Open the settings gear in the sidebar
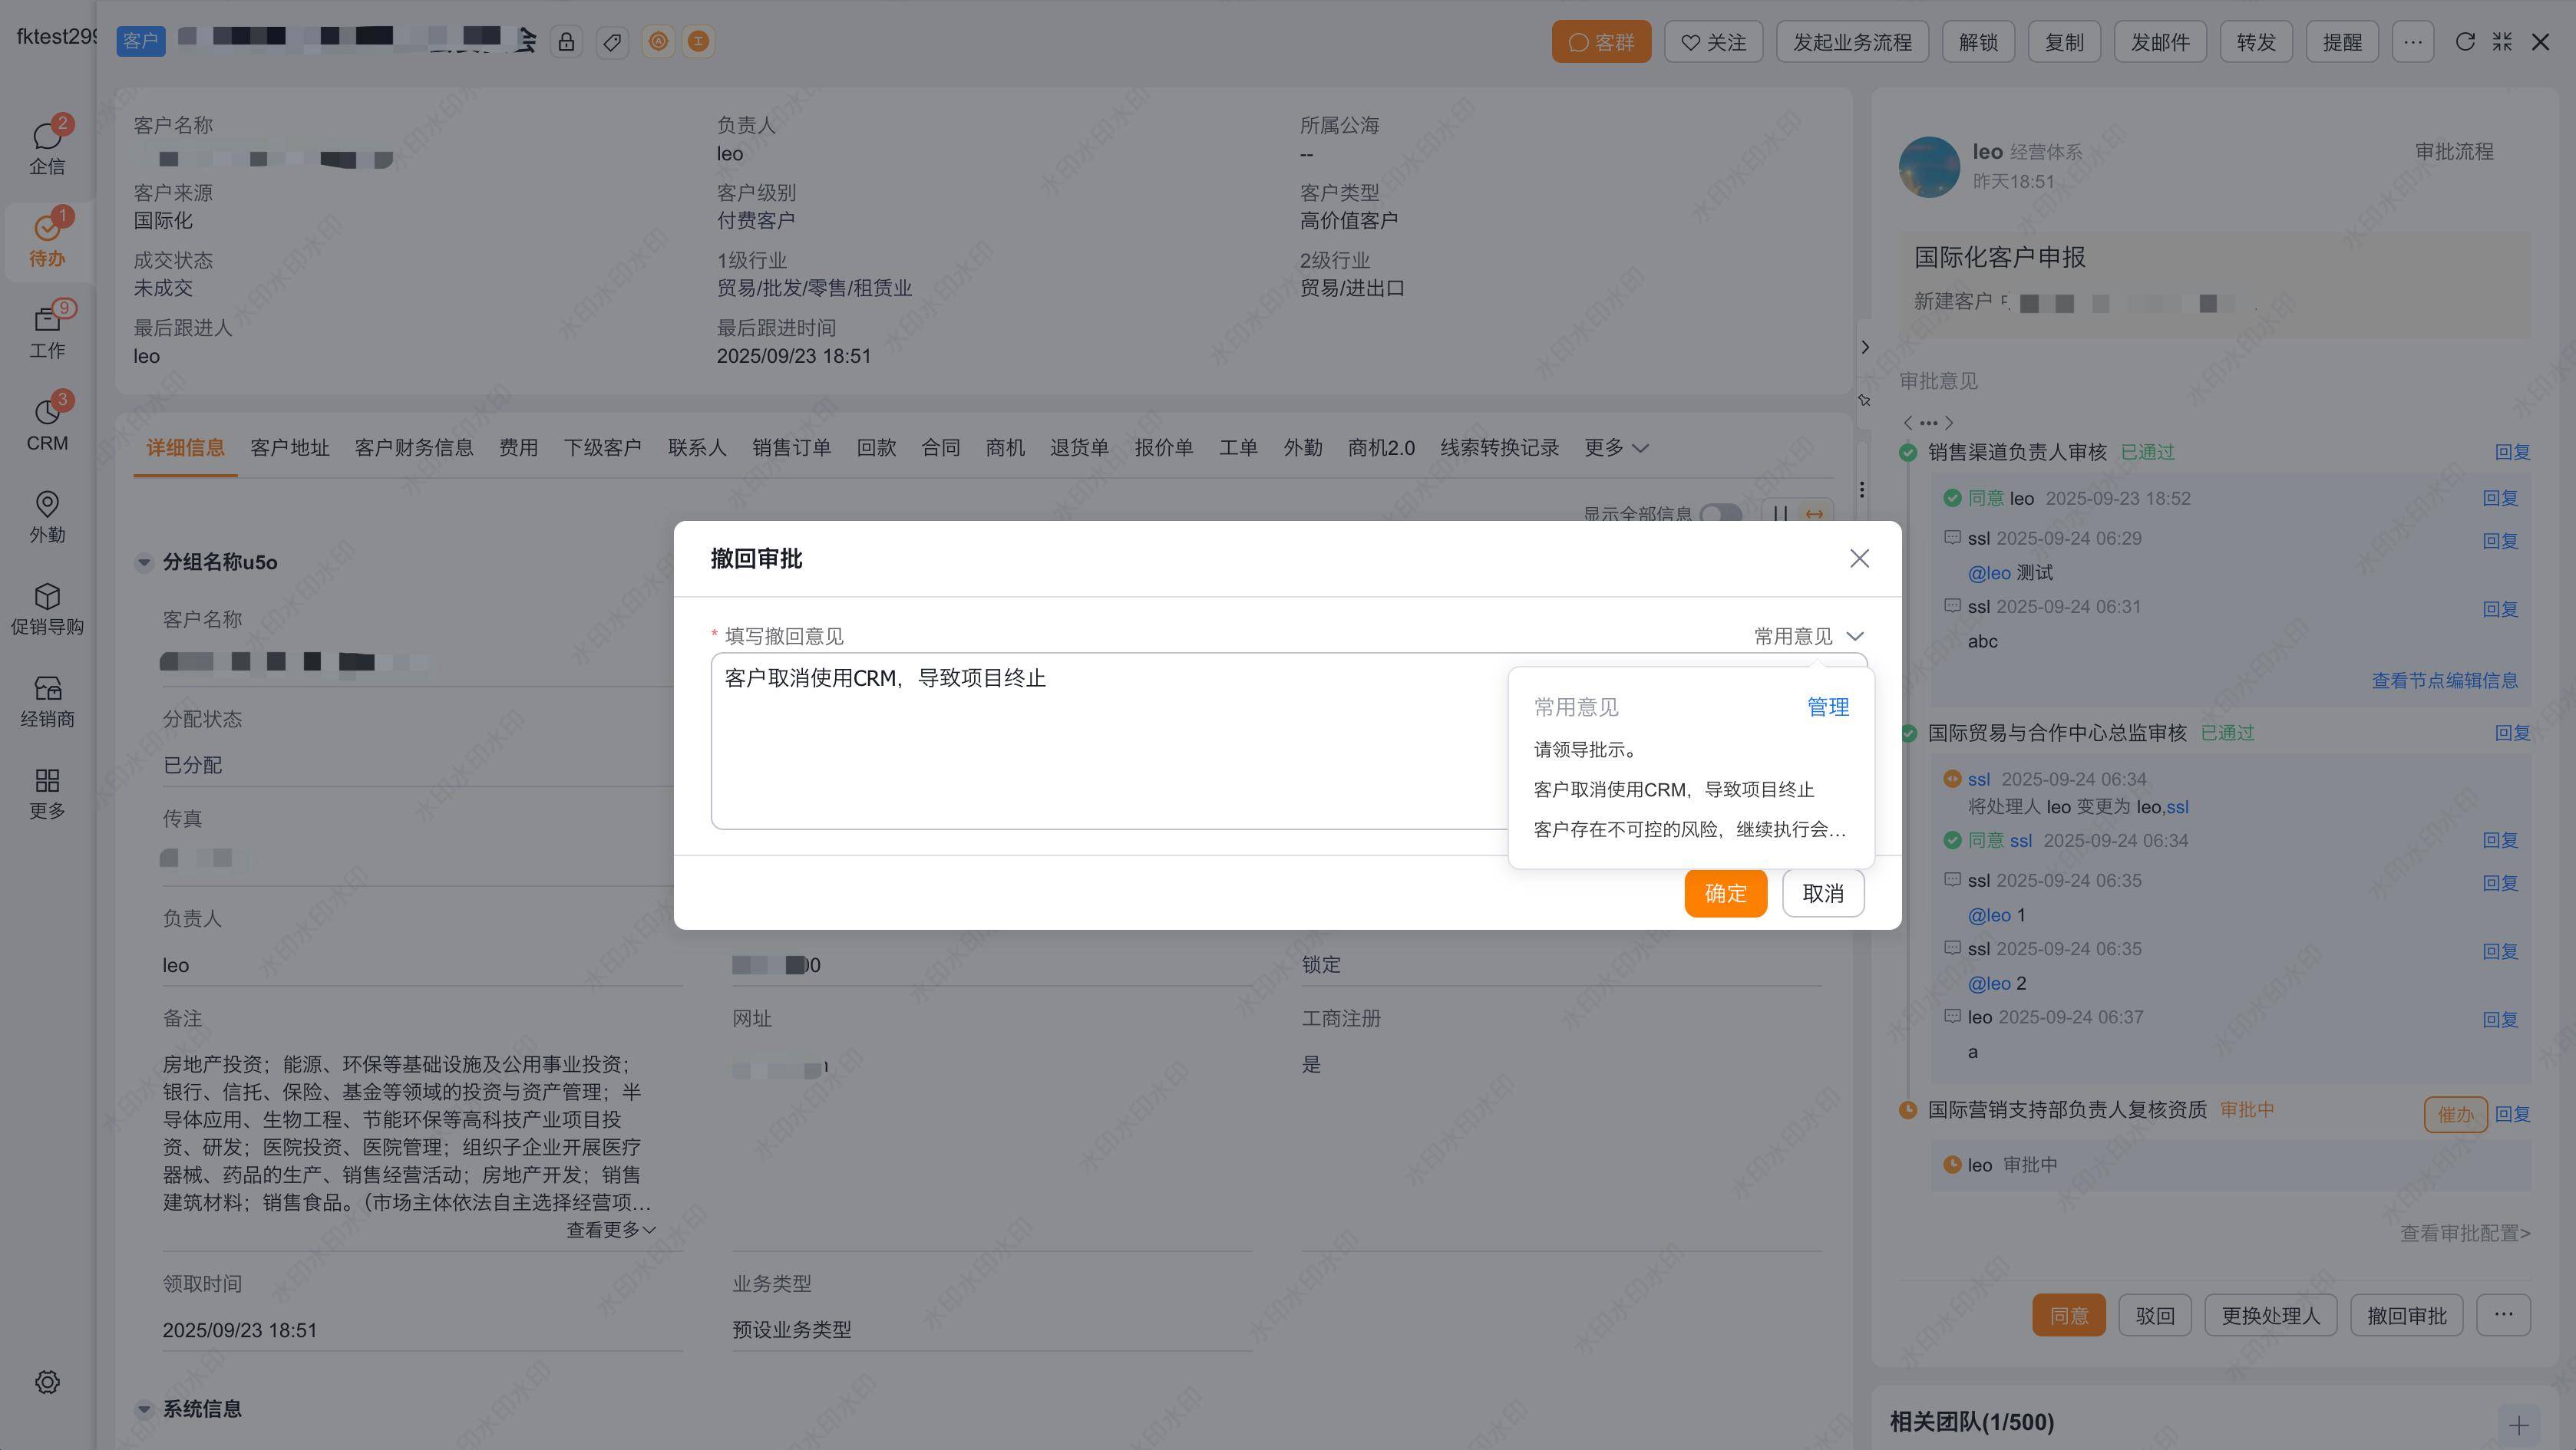 click(x=47, y=1382)
